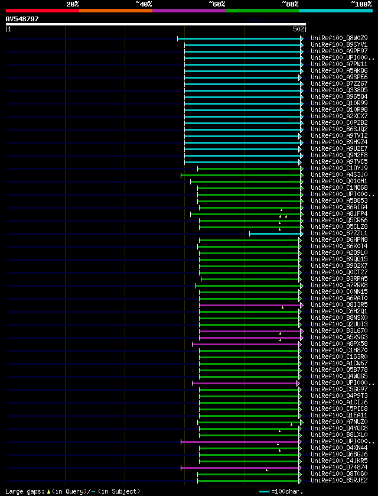Click the UniRef100_C1H870 hit label

[339, 350]
